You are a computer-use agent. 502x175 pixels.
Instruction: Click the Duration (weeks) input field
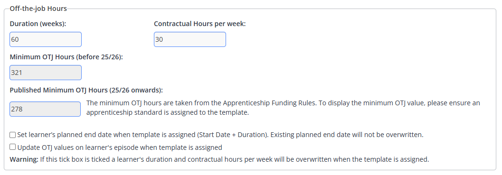(x=46, y=39)
